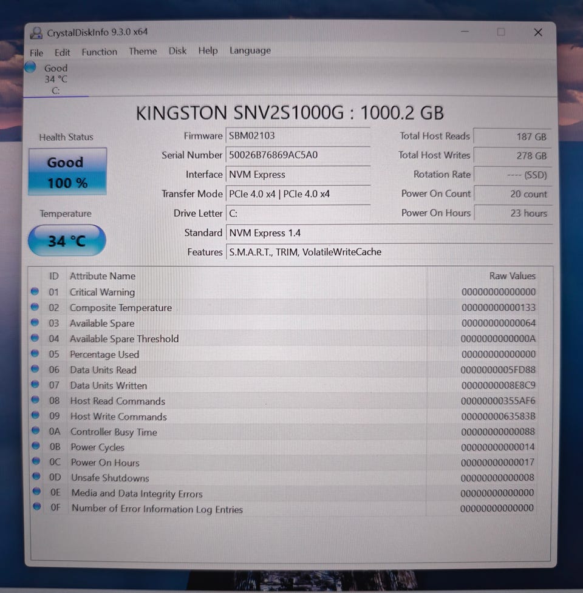583x593 pixels.
Task: Click the Standard field NVM Express 1.4
Action: click(389, 232)
